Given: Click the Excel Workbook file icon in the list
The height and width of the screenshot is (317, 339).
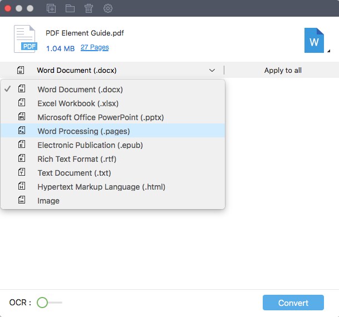Looking at the screenshot, I should click(22, 103).
